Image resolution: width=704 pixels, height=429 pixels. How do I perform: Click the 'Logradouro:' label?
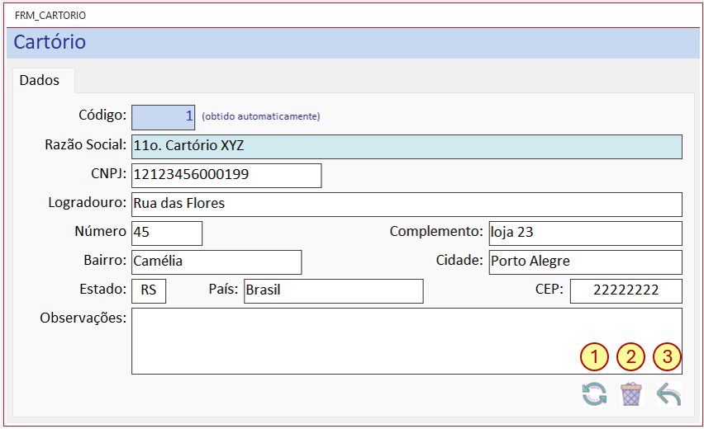[87, 203]
